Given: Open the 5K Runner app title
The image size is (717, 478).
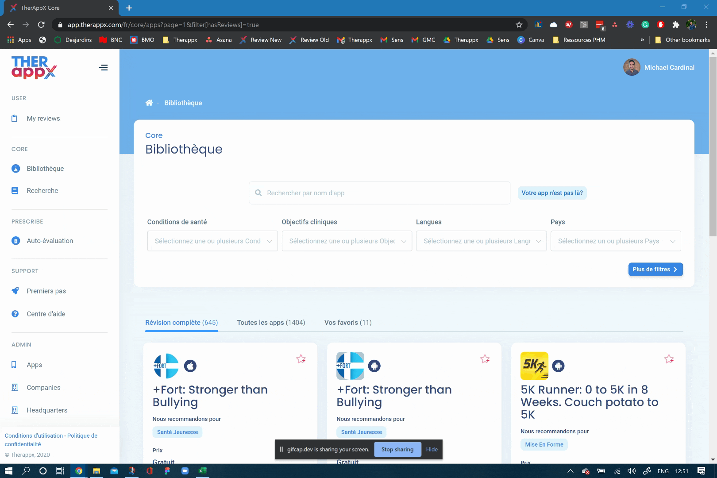Looking at the screenshot, I should (x=590, y=402).
